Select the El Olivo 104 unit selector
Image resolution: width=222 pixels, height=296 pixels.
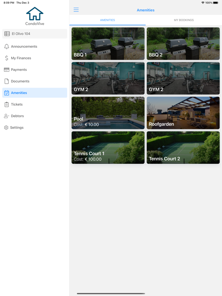tap(35, 34)
